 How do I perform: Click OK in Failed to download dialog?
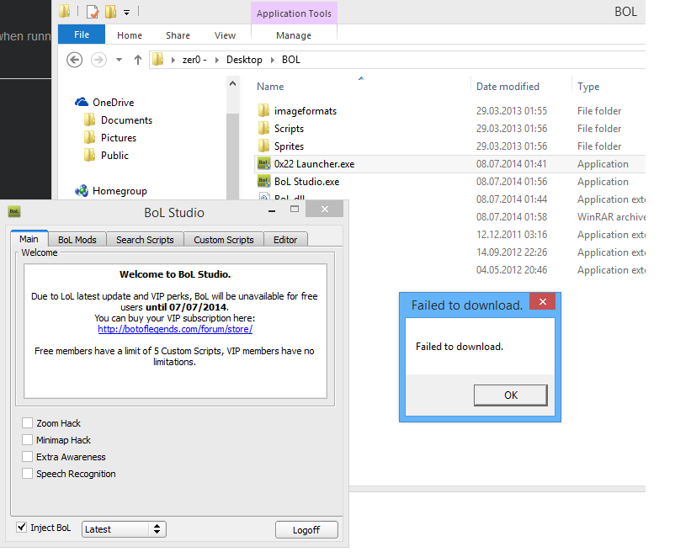510,395
